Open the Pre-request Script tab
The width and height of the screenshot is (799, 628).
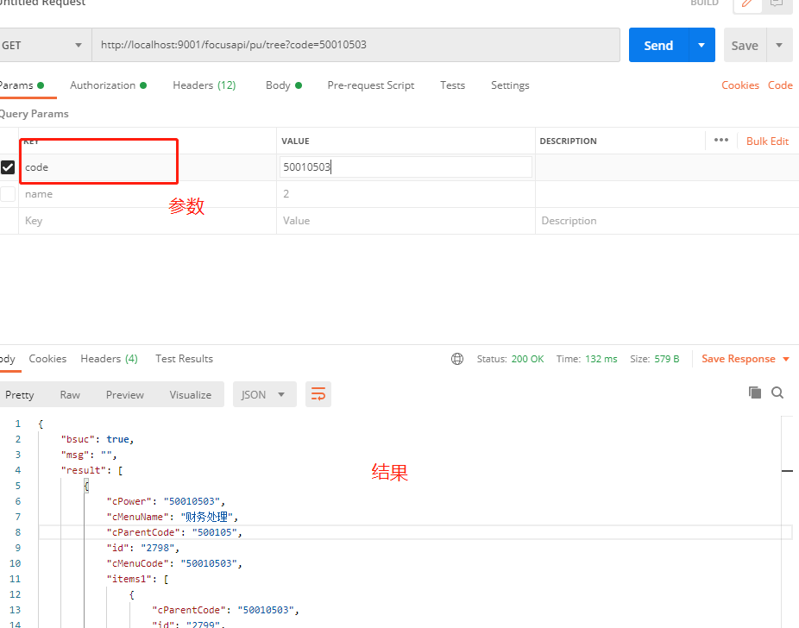pyautogui.click(x=370, y=85)
